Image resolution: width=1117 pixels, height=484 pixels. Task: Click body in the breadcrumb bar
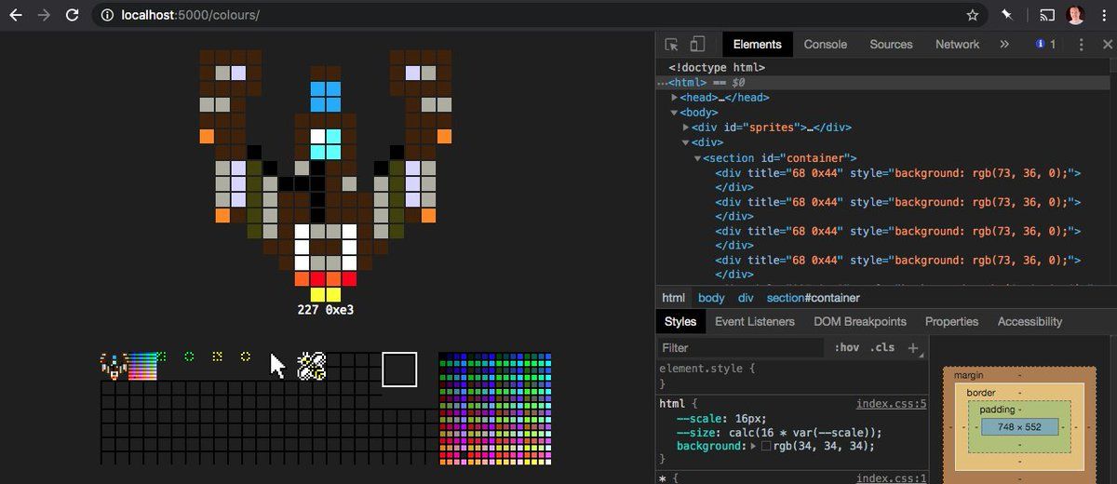click(711, 298)
